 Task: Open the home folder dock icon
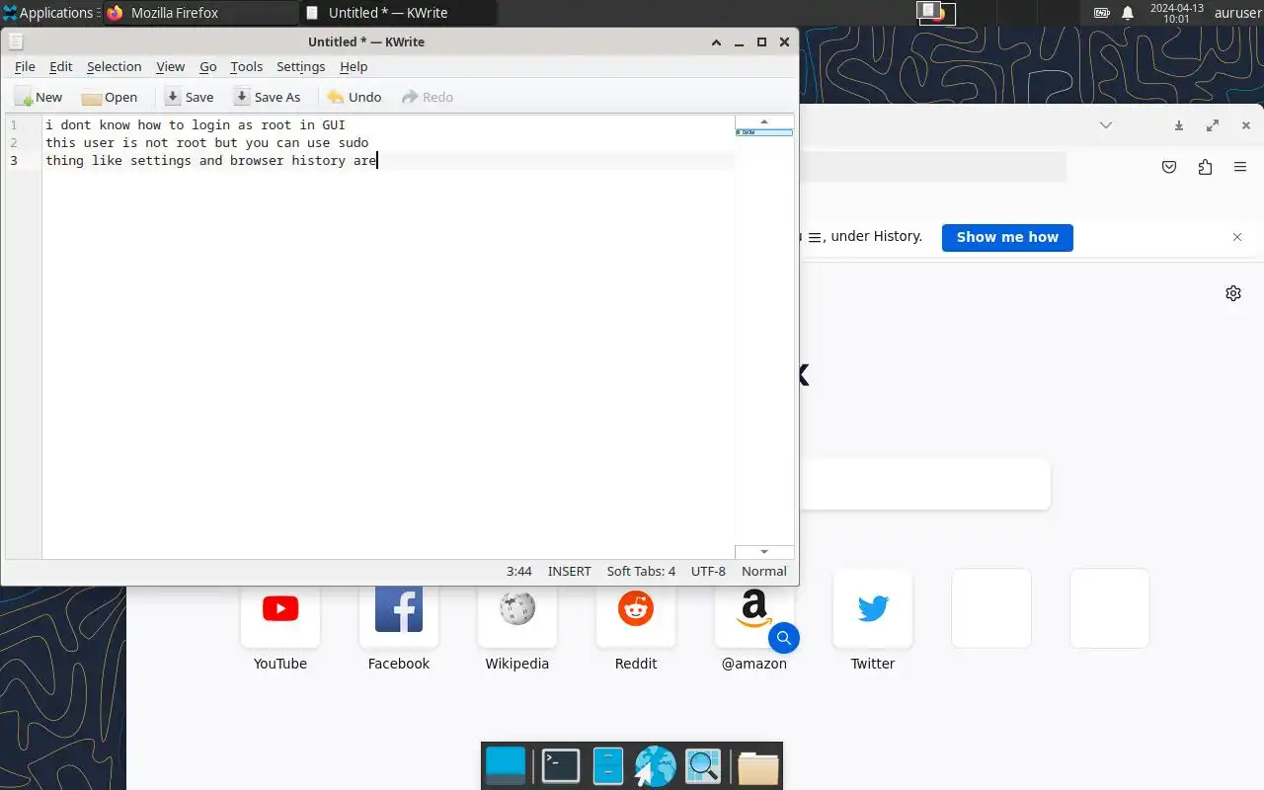click(x=758, y=766)
